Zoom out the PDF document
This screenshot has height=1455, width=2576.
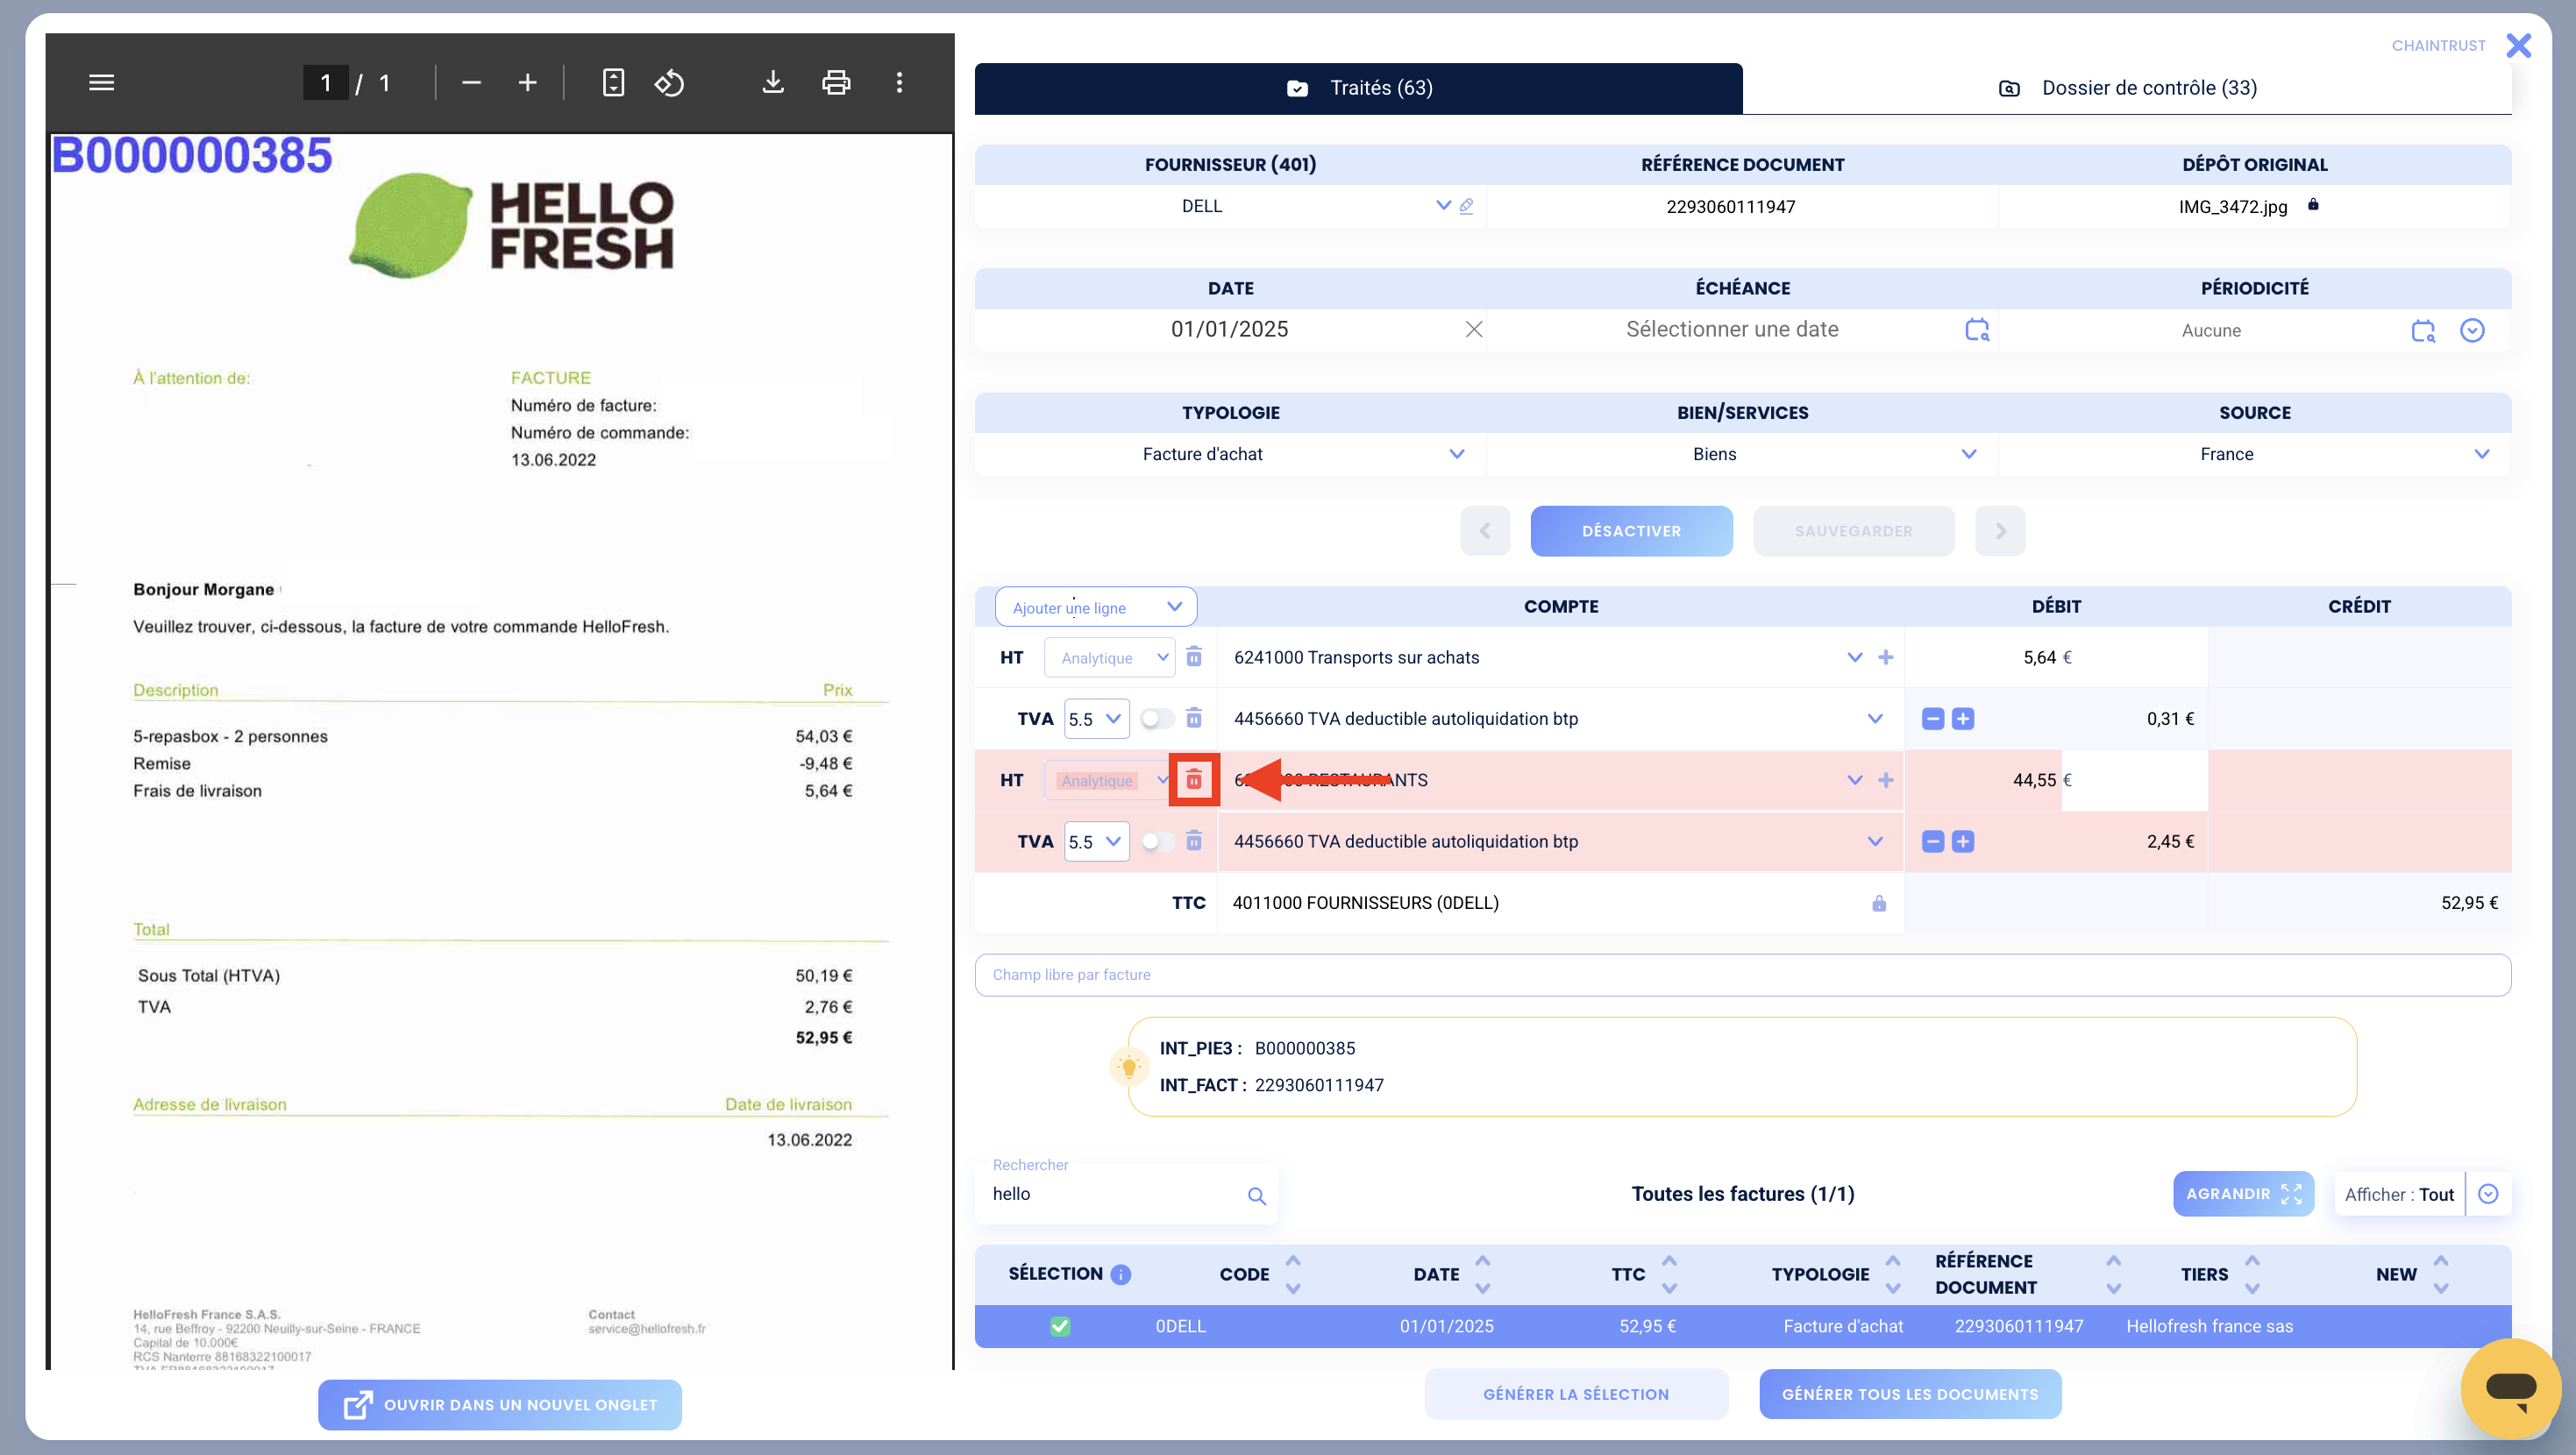coord(471,82)
